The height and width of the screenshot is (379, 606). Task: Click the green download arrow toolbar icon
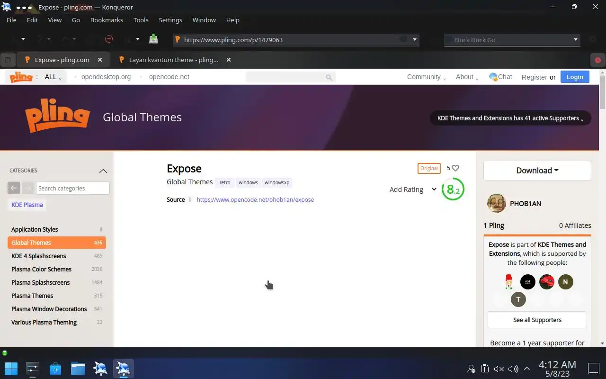[x=153, y=39]
